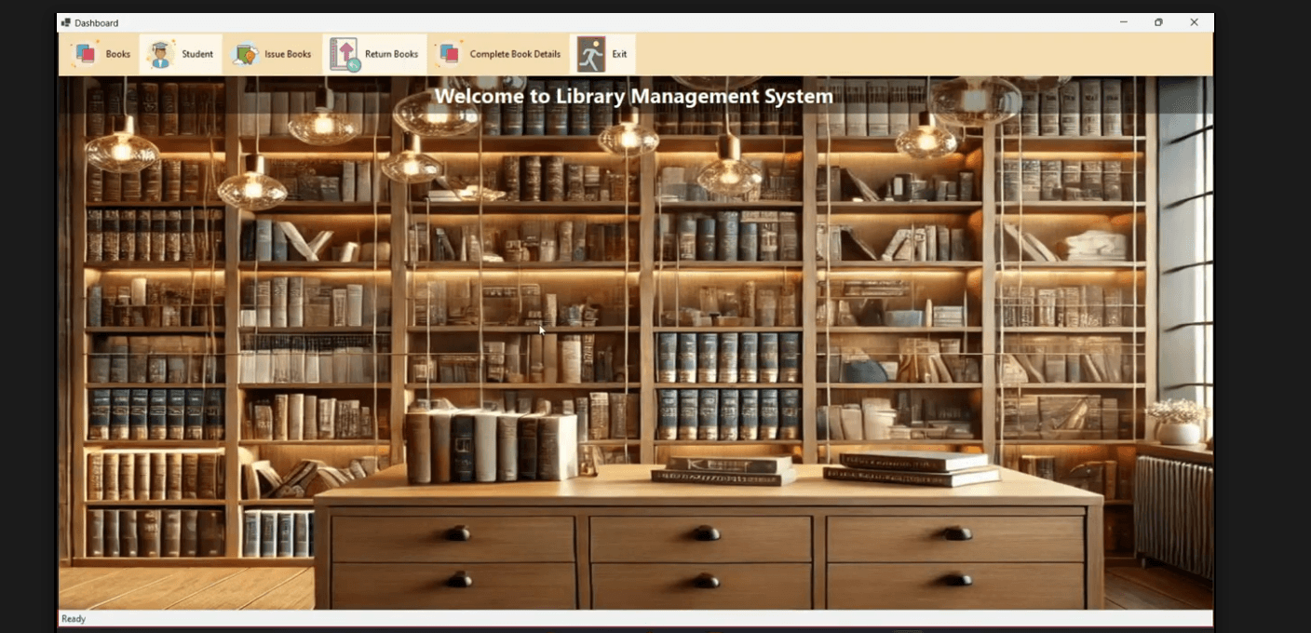Select the Issue Books text label
Image resolution: width=1311 pixels, height=633 pixels.
(x=288, y=54)
